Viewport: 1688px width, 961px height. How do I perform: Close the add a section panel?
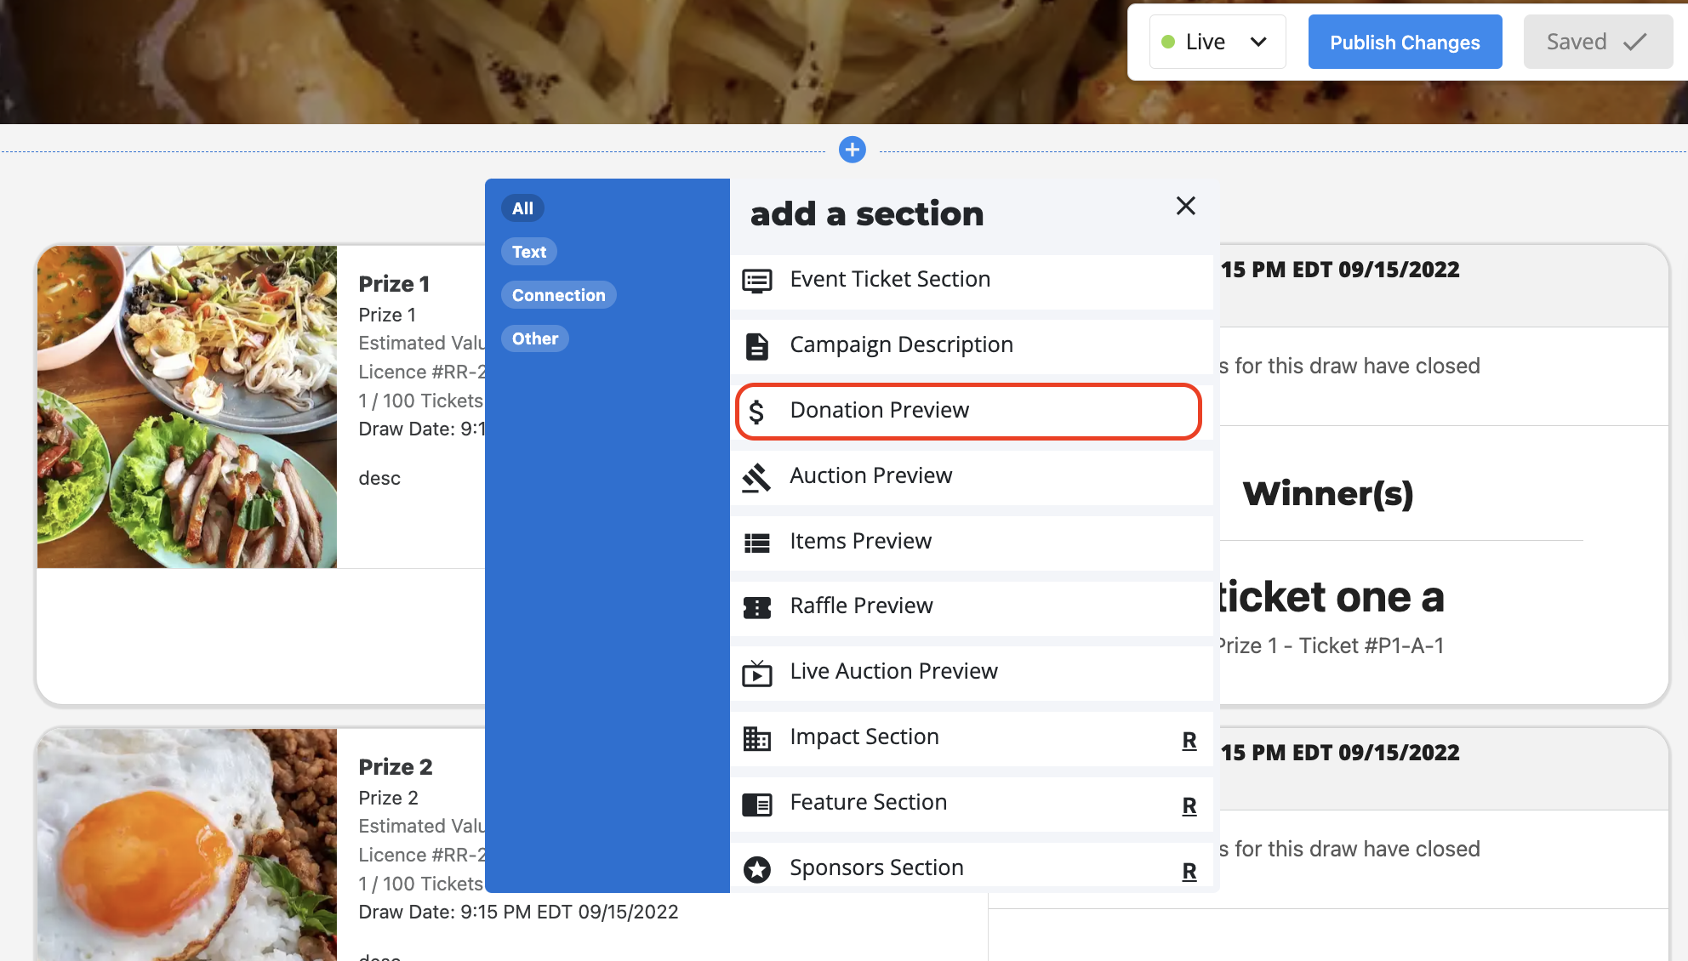[1185, 206]
